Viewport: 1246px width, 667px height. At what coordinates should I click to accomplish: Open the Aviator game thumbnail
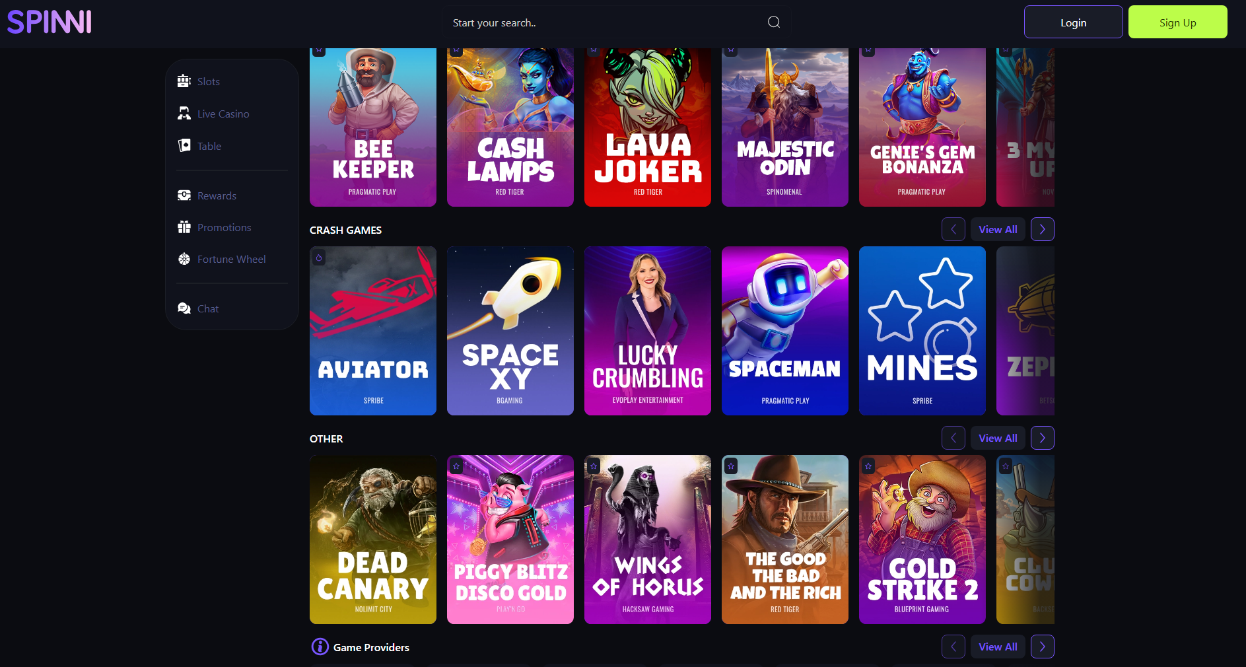click(x=373, y=331)
